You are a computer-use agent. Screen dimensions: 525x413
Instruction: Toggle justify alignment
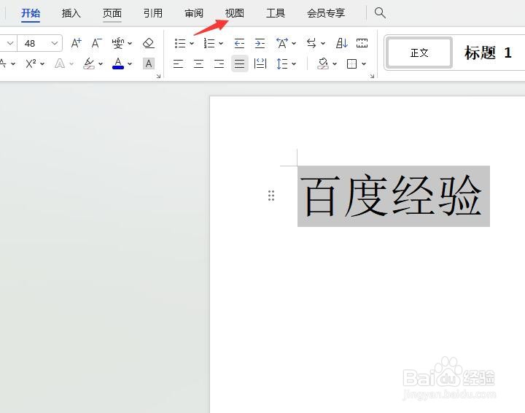pyautogui.click(x=239, y=63)
